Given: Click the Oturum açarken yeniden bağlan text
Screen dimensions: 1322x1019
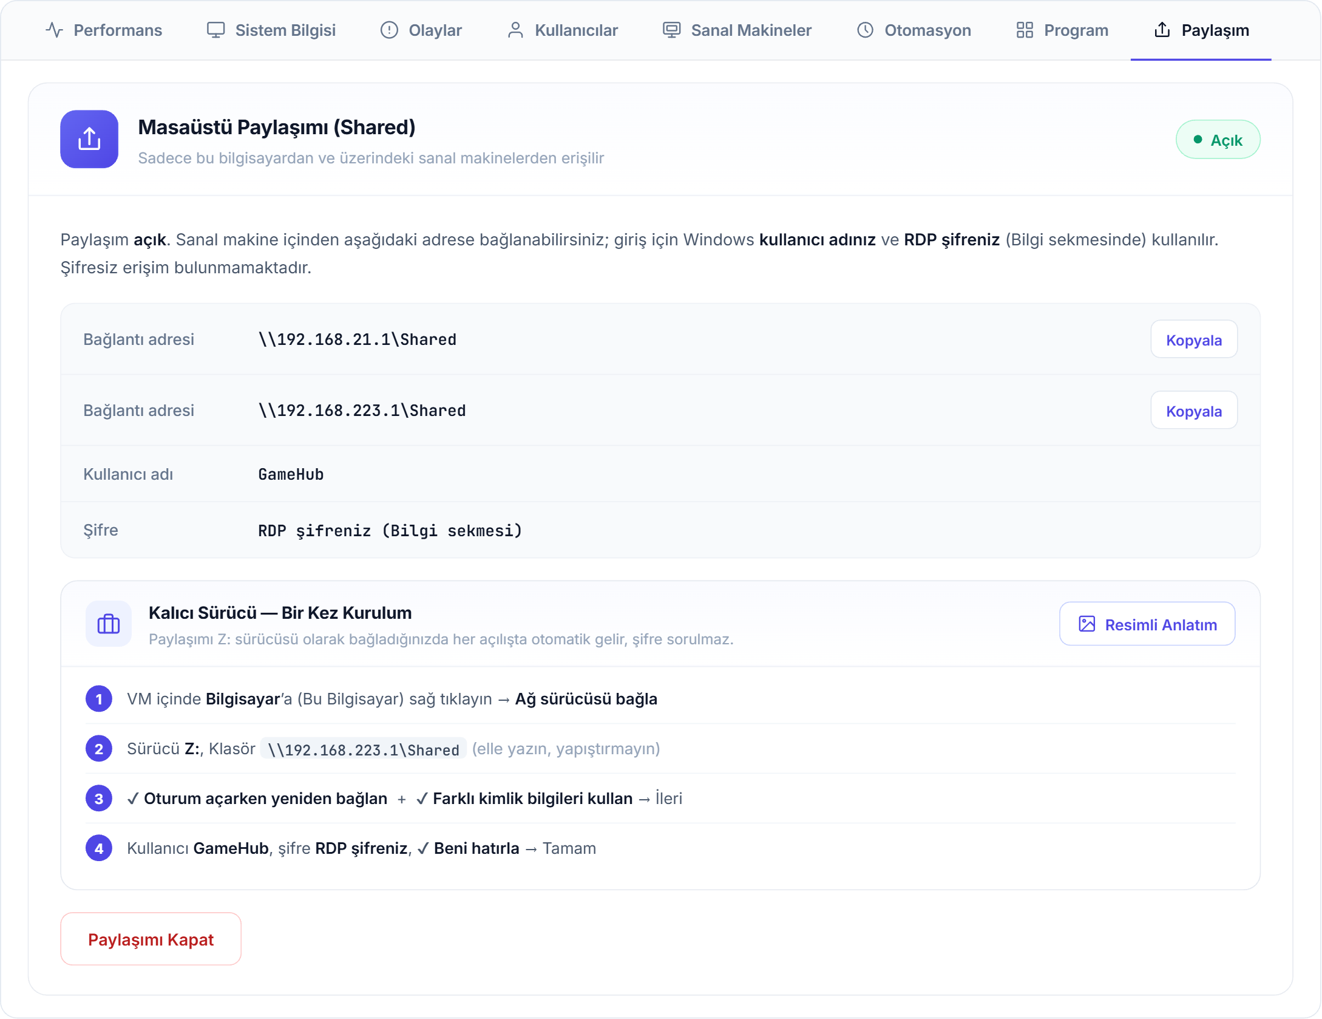Looking at the screenshot, I should [x=265, y=799].
